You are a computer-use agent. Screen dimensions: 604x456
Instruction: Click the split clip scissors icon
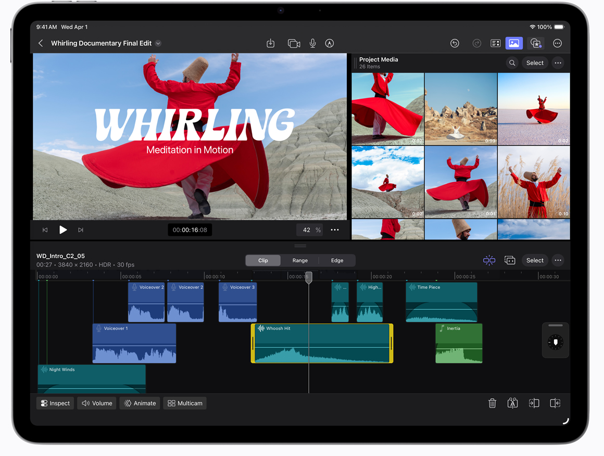coord(512,403)
